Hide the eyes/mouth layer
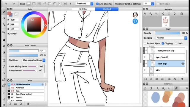Viewport: 190px width, 107px height. tap(145, 57)
